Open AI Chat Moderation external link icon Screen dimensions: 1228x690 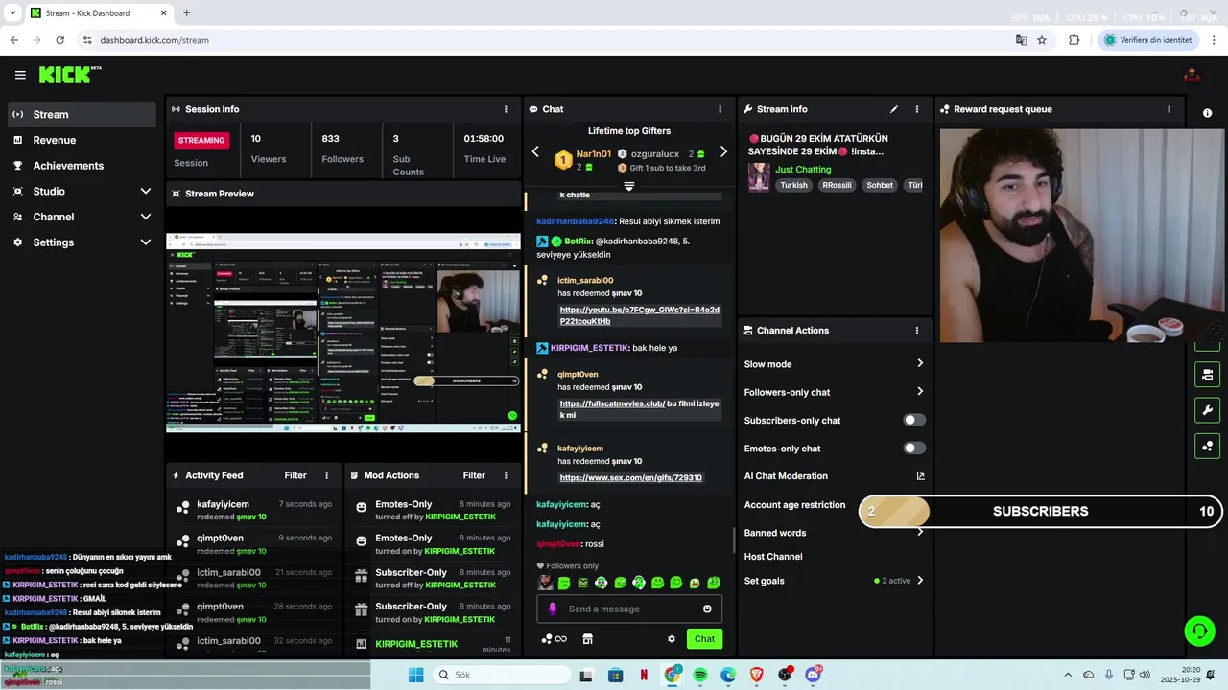click(920, 476)
